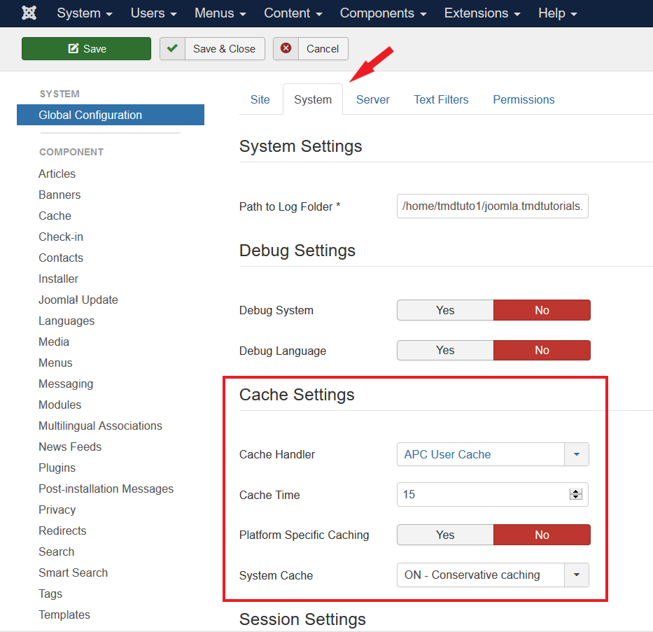
Task: Click the Joomla logo icon
Action: (x=29, y=13)
